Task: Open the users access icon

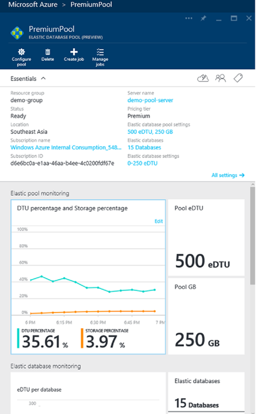Action: [x=220, y=78]
